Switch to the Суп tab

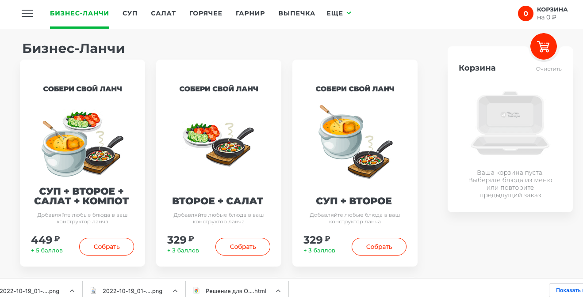(x=130, y=13)
